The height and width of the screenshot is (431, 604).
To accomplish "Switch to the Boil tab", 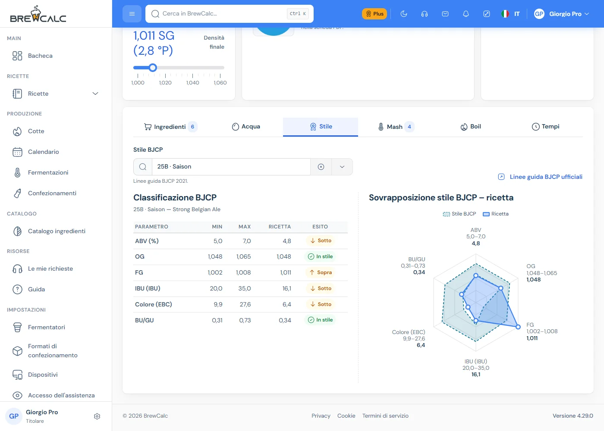I will [x=470, y=127].
